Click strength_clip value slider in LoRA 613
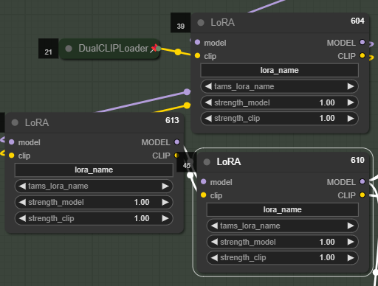This screenshot has width=378, height=286. pos(94,218)
